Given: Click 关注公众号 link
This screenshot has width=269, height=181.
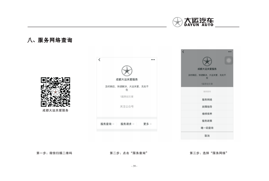Looking at the screenshot, I should click(x=127, y=107).
